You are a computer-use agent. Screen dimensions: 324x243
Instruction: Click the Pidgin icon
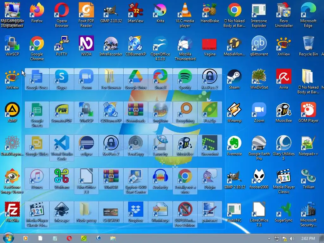tap(210, 179)
